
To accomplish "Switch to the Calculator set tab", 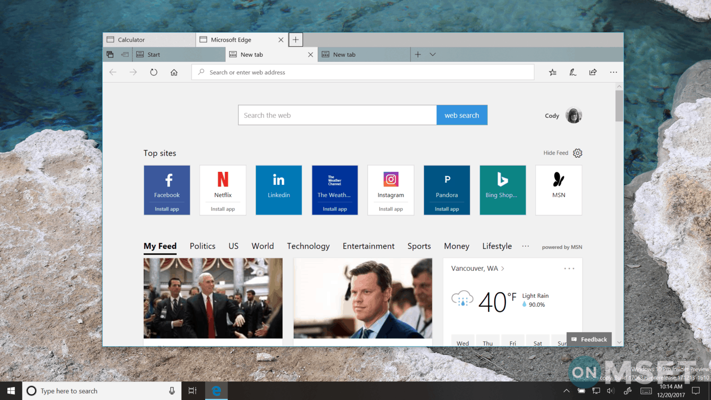I will point(149,40).
